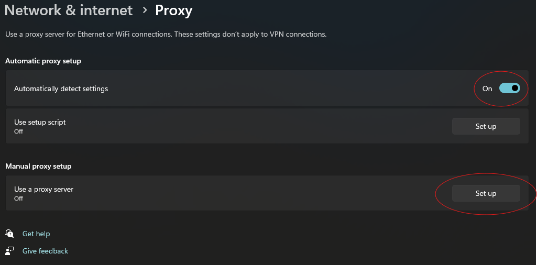
Task: Open the Give feedback link
Action: pyautogui.click(x=45, y=251)
